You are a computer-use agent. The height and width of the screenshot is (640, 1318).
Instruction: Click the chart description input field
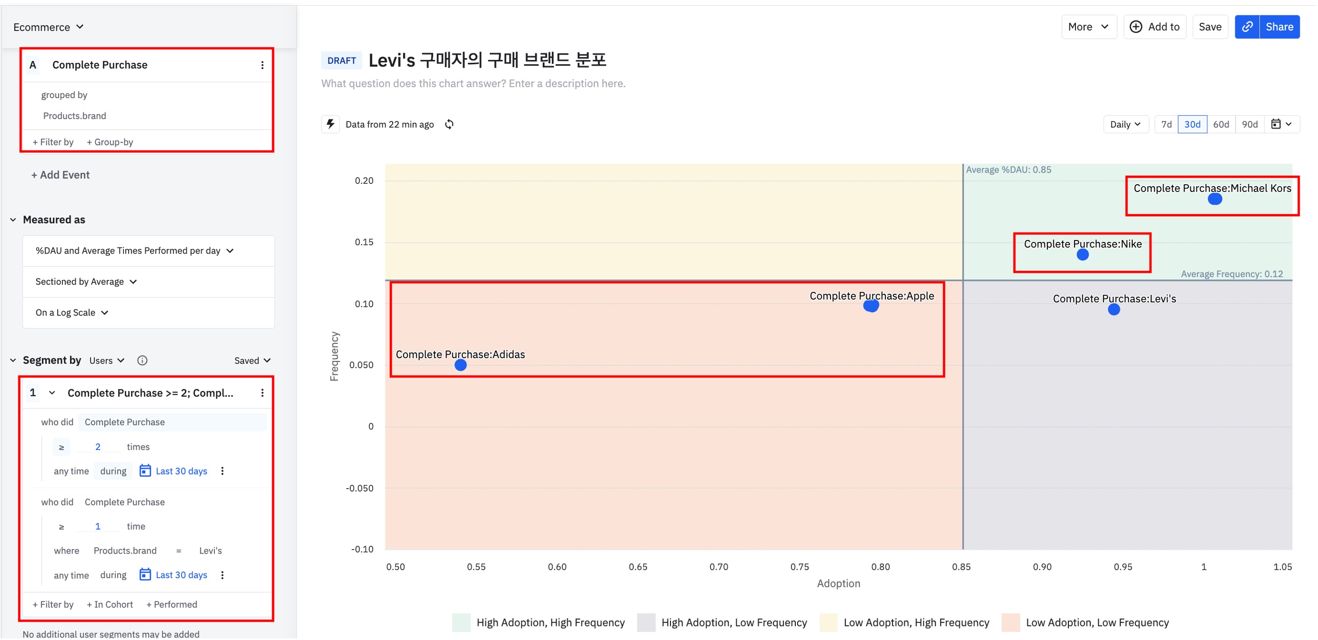pyautogui.click(x=473, y=83)
